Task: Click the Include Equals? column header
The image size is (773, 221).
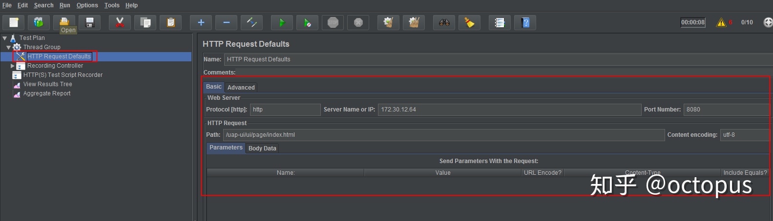Action: coord(745,173)
